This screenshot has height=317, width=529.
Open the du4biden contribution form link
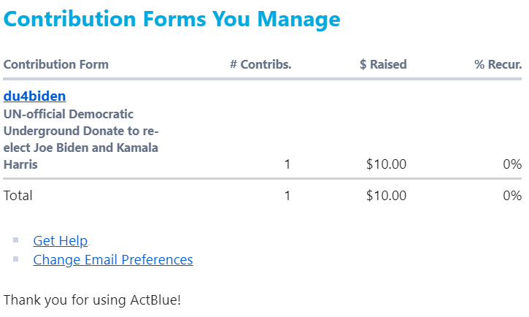point(34,96)
